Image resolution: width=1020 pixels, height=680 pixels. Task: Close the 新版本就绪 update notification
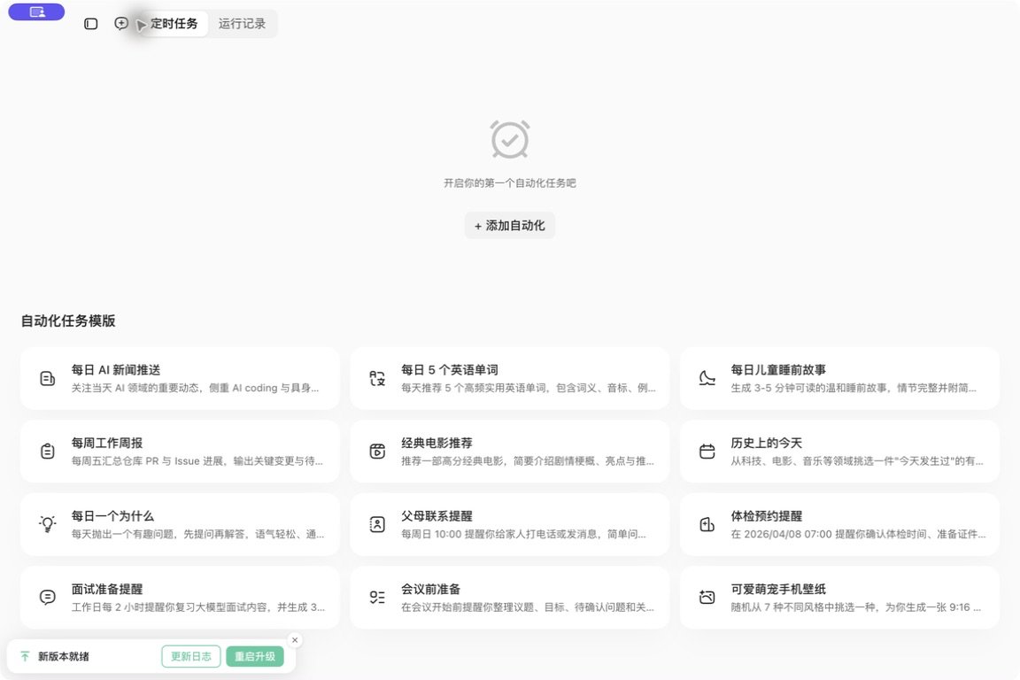coord(295,639)
